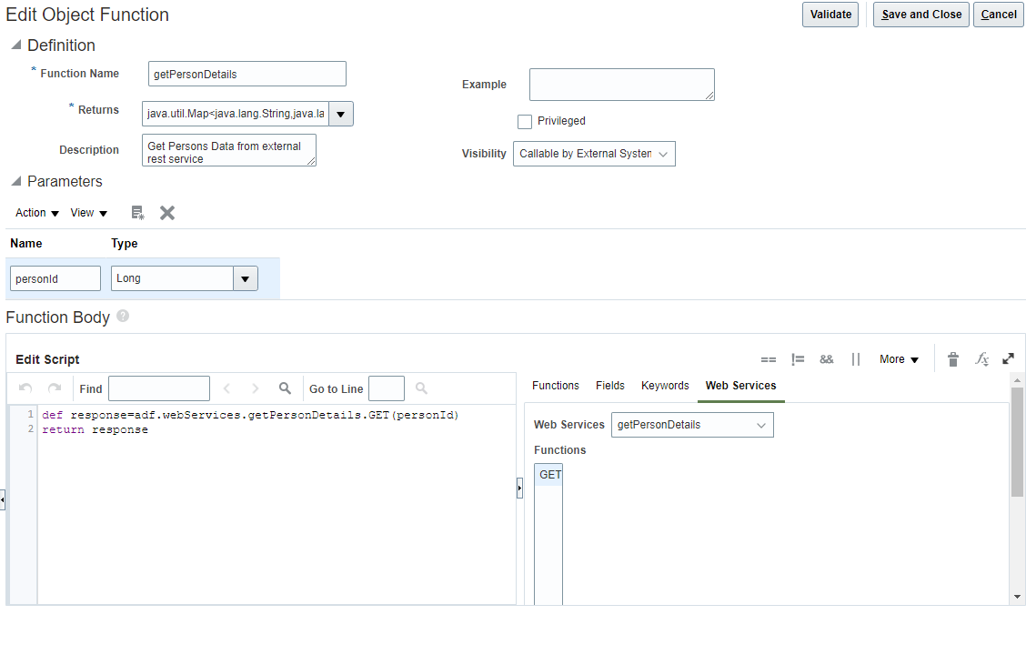This screenshot has width=1026, height=655.
Task: Click the Find search magnifier icon
Action: pyautogui.click(x=285, y=388)
